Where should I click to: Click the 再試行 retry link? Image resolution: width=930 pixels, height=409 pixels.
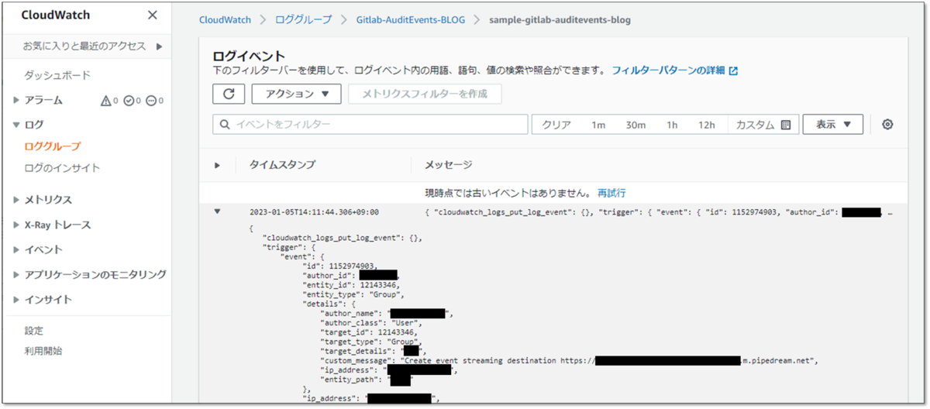[611, 192]
